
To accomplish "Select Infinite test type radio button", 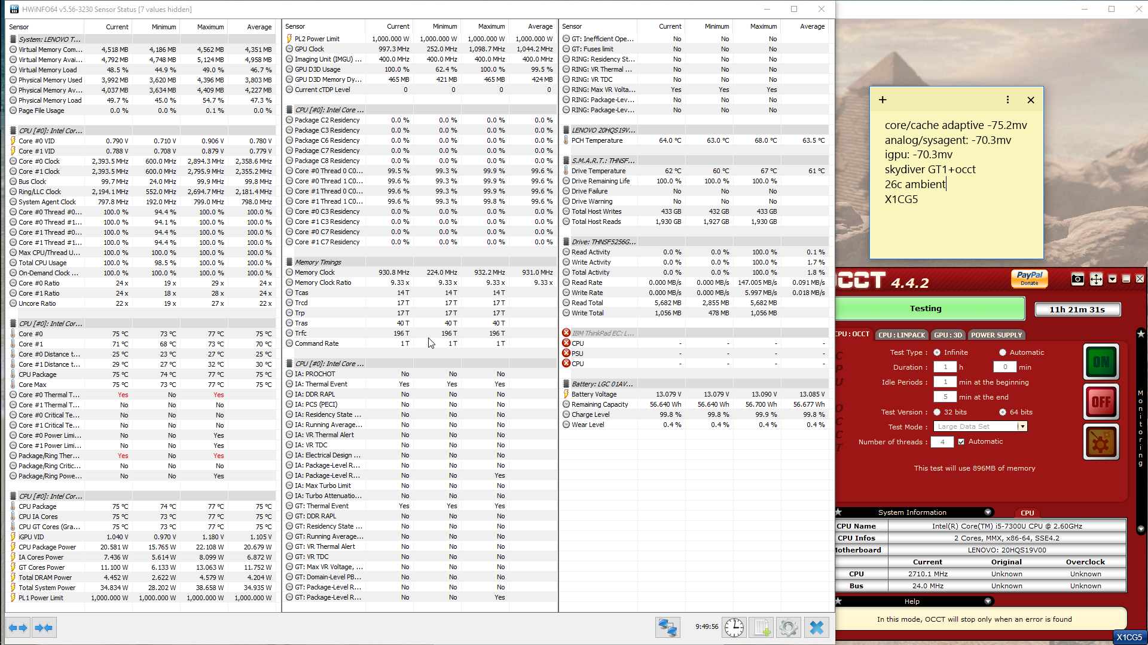I will pos(937,352).
